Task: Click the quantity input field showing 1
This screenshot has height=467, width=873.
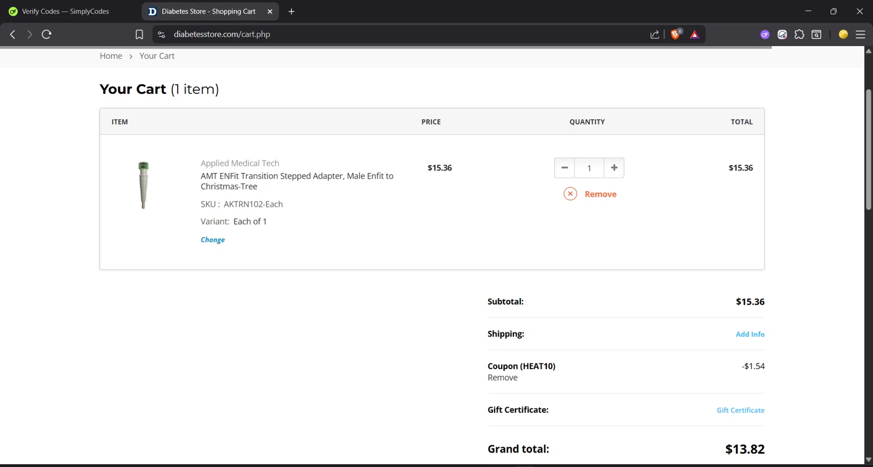Action: pos(589,168)
